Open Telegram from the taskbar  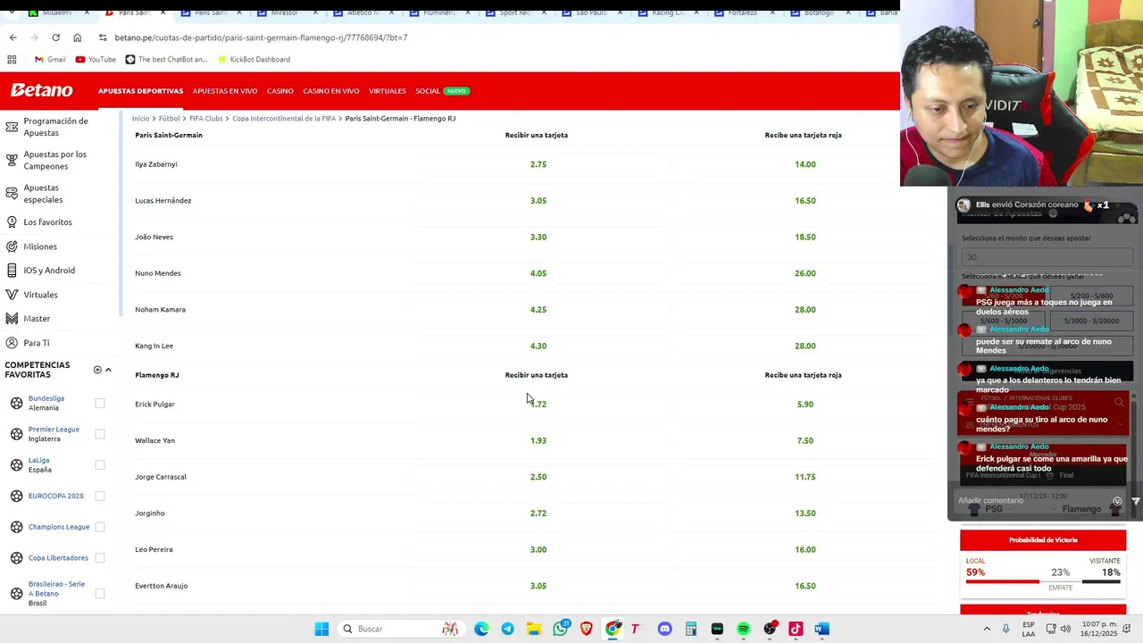click(507, 629)
